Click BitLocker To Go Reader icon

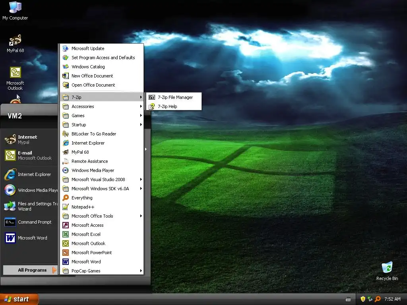[66, 134]
